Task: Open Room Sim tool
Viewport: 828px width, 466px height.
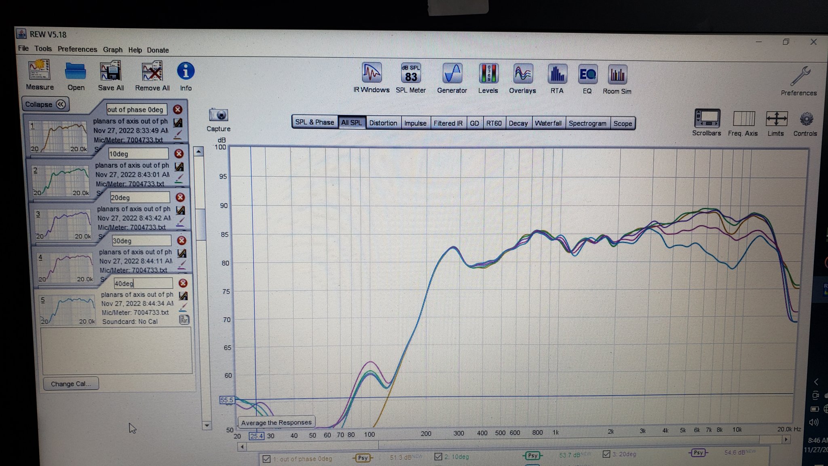Action: pos(617,75)
